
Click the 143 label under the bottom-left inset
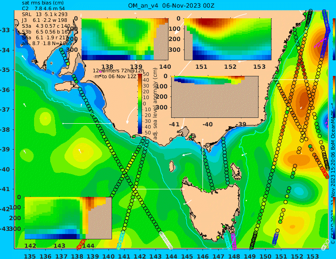click(59, 246)
